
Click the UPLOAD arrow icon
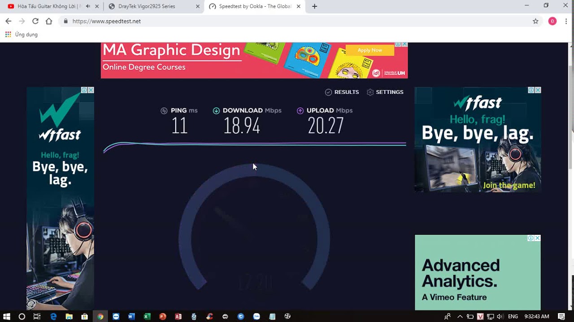(x=300, y=110)
